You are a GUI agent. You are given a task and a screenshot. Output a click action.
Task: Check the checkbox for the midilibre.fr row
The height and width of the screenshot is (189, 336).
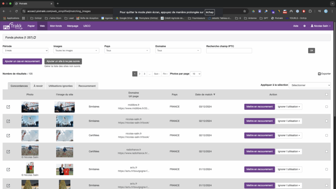click(x=326, y=107)
